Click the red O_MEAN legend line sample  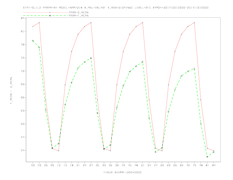coord(46,12)
